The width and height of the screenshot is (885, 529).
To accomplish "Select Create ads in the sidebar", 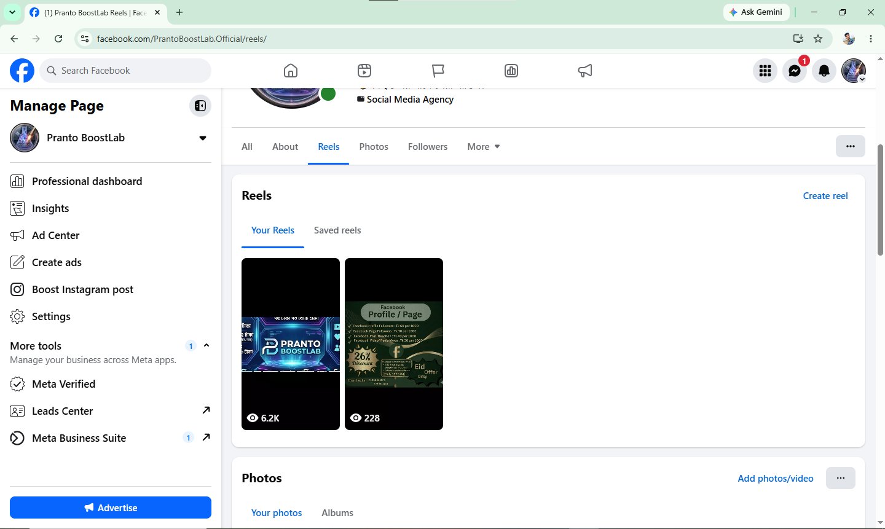I will [111, 262].
